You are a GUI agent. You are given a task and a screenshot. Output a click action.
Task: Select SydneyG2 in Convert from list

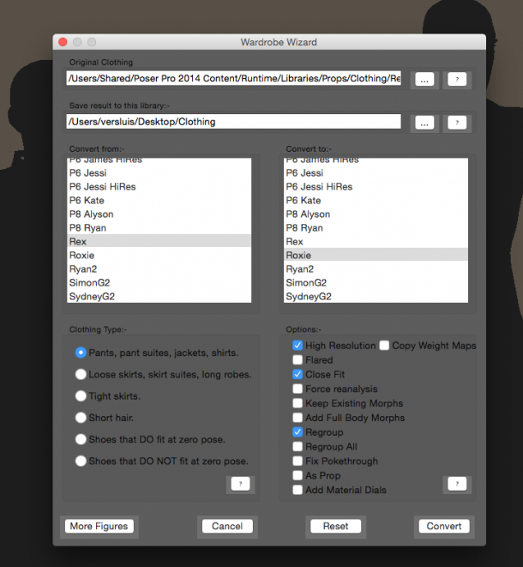159,297
